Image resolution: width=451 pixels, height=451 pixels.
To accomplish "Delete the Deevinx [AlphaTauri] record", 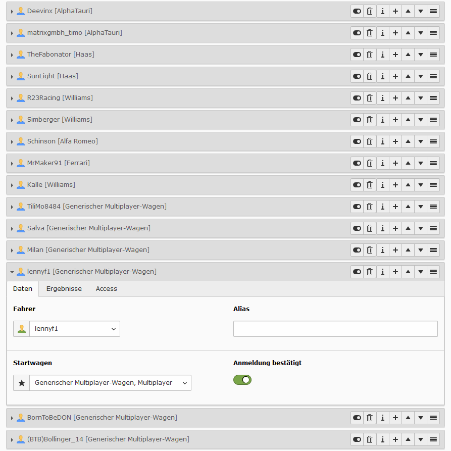I will (370, 11).
